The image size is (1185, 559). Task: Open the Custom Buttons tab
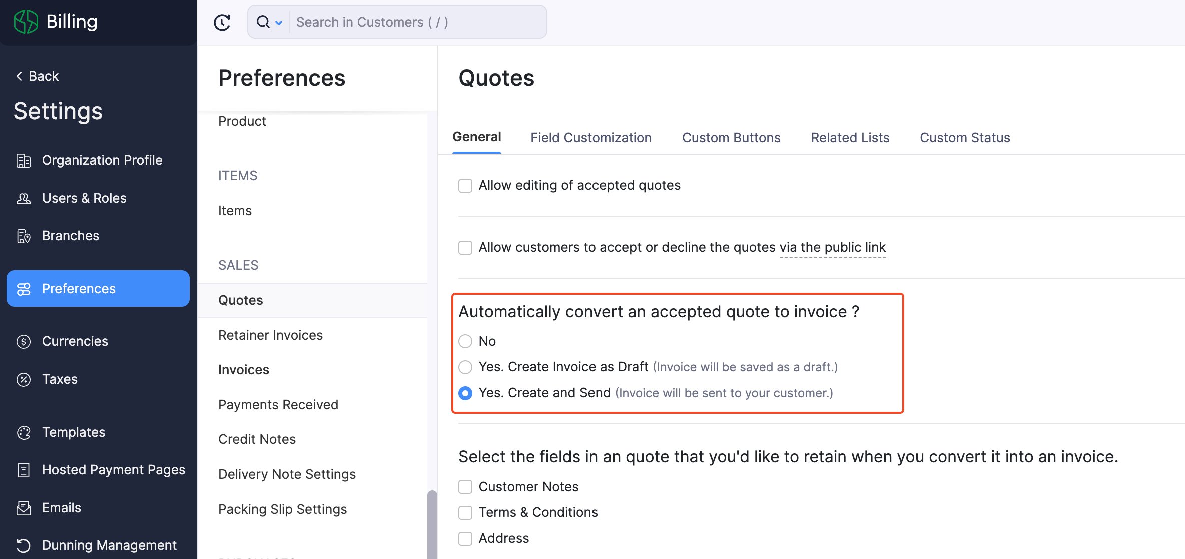731,137
